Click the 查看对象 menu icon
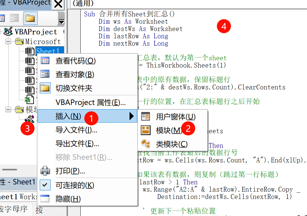 click(45, 74)
